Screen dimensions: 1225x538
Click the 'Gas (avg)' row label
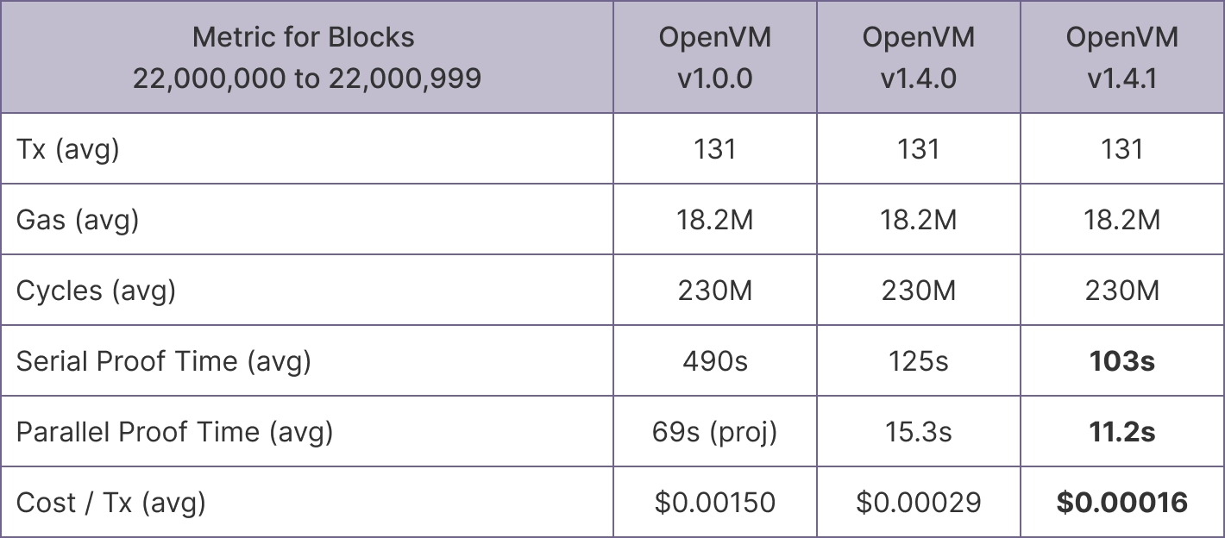pos(78,220)
